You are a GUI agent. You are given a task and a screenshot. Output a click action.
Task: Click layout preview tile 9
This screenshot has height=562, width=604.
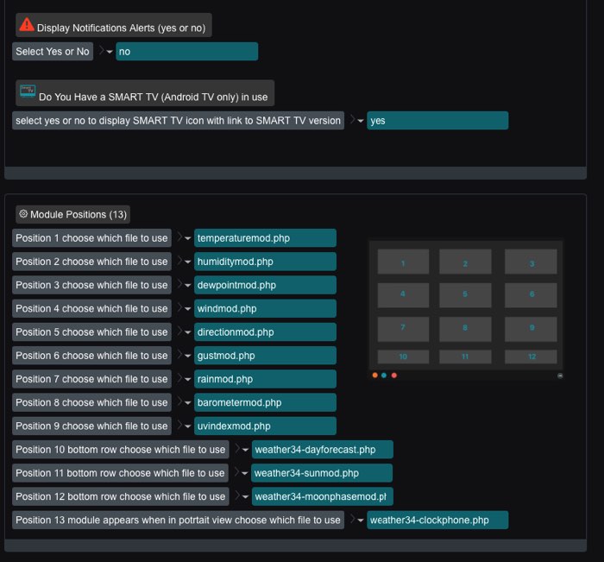(531, 329)
